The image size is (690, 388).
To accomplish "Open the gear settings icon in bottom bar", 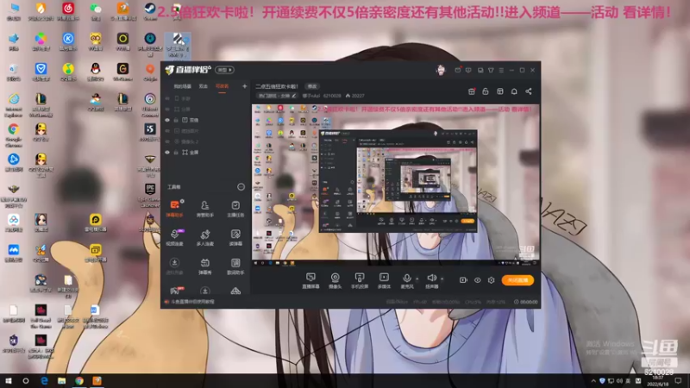I will (491, 280).
